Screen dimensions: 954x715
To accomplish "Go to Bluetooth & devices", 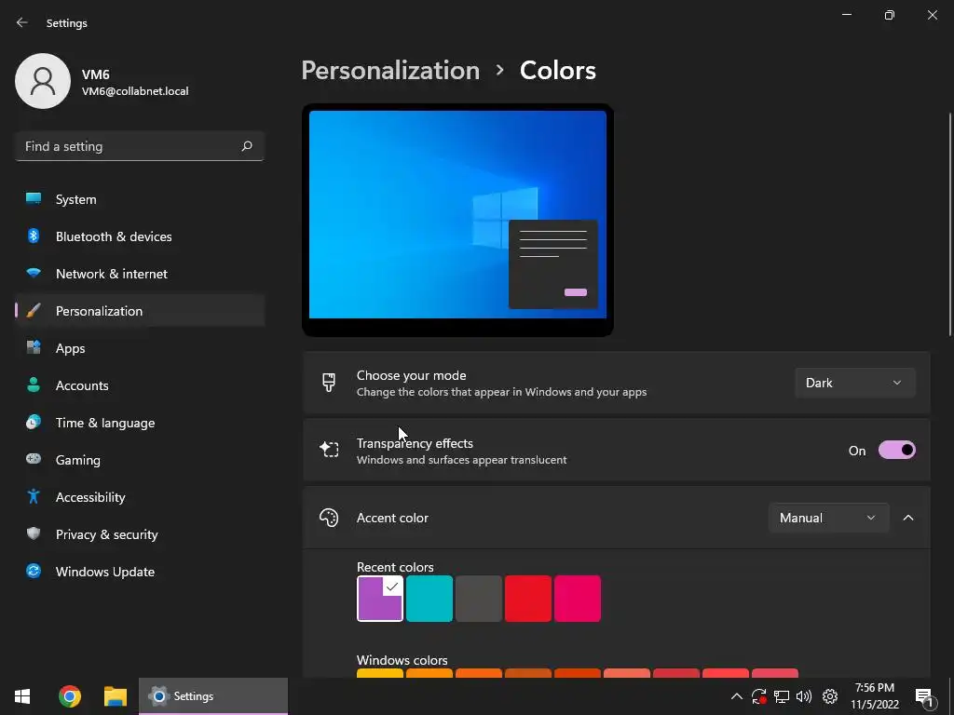I will 140,236.
